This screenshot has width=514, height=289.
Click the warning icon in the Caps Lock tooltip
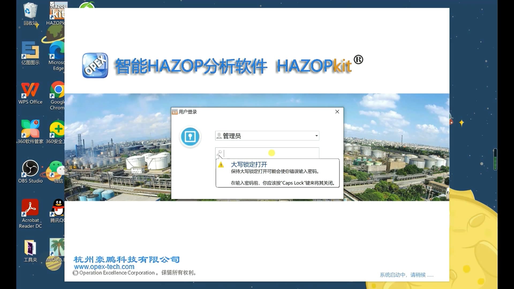(x=221, y=165)
